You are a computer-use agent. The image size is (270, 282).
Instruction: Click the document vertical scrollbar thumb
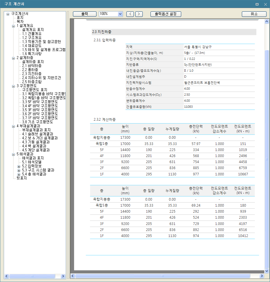point(267,159)
